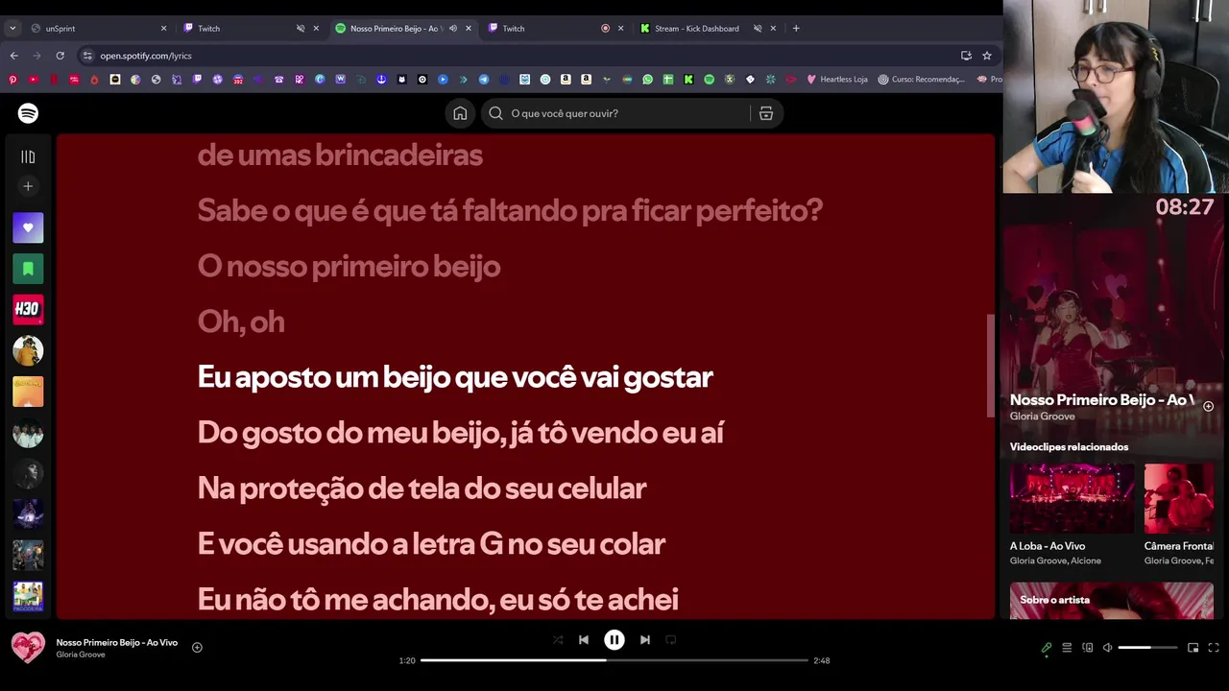This screenshot has width=1229, height=691.
Task: Open the WhatsApp bookmark icon
Action: (x=647, y=80)
